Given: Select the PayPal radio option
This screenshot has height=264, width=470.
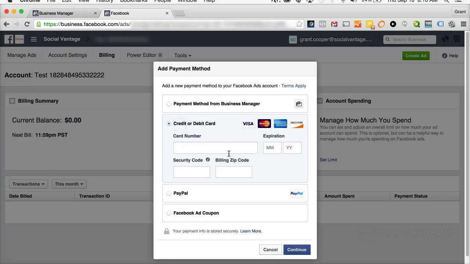Looking at the screenshot, I should tap(169, 193).
